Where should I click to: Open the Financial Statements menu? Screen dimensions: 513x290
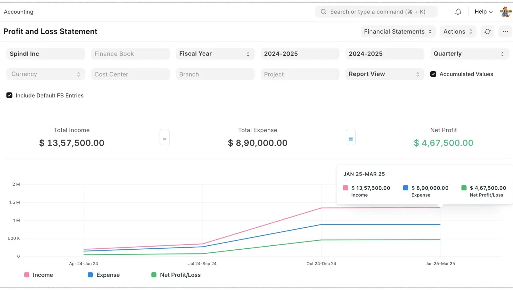[x=397, y=32]
